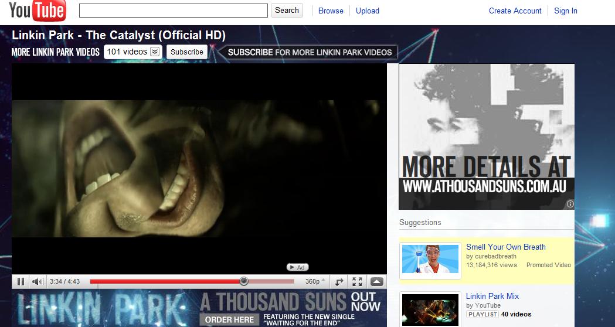Open the Linkin Park Mix thumbnail
This screenshot has width=615, height=327.
[x=430, y=309]
